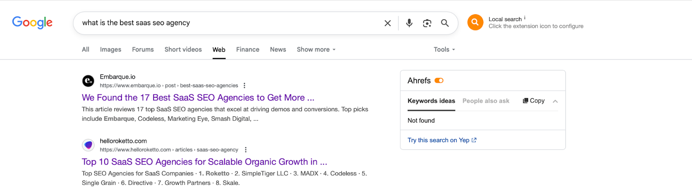The width and height of the screenshot is (692, 193).
Task: Collapse the Ahrefs keywords panel chevron
Action: pos(555,101)
